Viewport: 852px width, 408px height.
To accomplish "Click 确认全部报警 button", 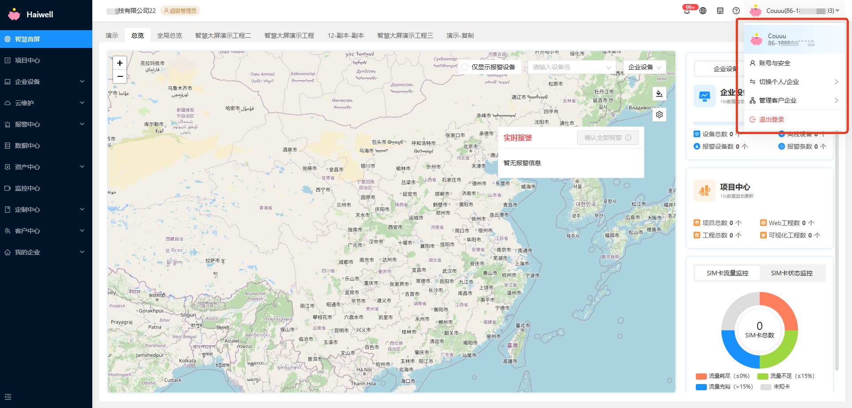I will pyautogui.click(x=607, y=138).
